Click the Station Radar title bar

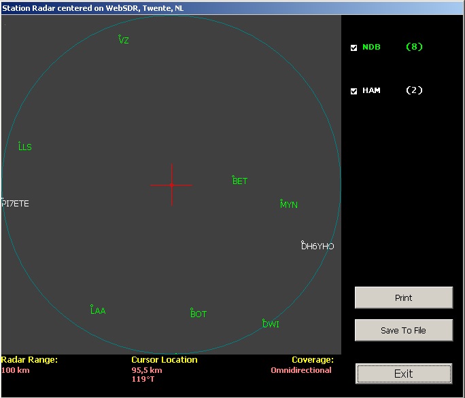(232, 8)
